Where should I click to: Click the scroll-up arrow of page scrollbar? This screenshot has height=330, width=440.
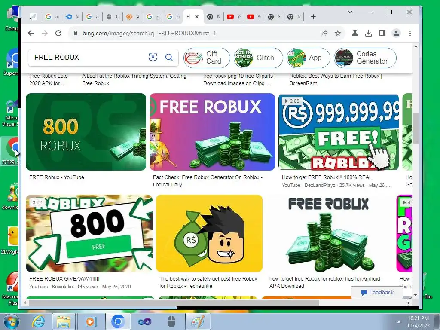(416, 46)
